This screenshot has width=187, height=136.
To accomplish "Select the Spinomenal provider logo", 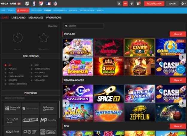I will tap(30, 108).
